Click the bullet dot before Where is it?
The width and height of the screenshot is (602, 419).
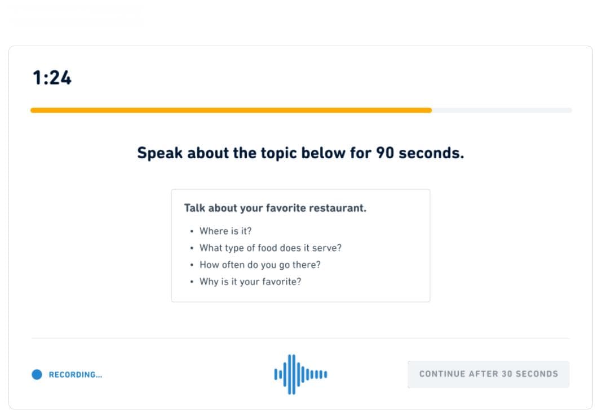(x=192, y=231)
